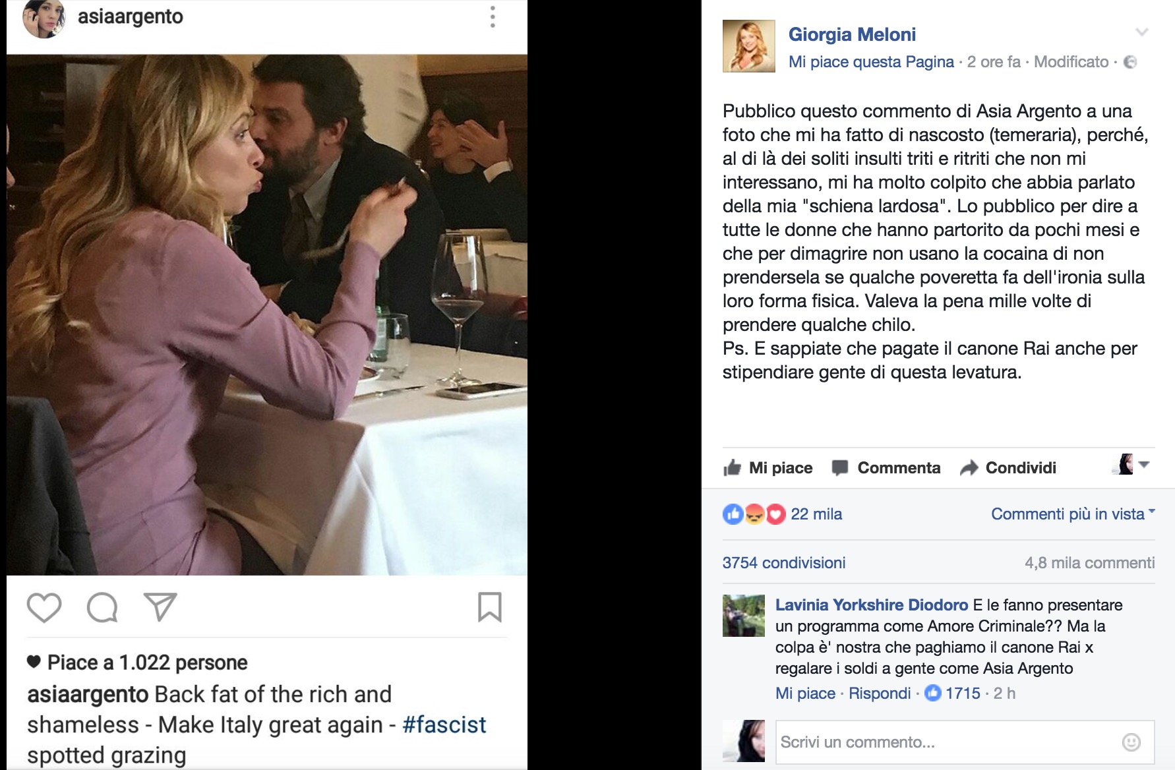Click the #fascist hashtag link
The height and width of the screenshot is (770, 1175).
(x=444, y=725)
